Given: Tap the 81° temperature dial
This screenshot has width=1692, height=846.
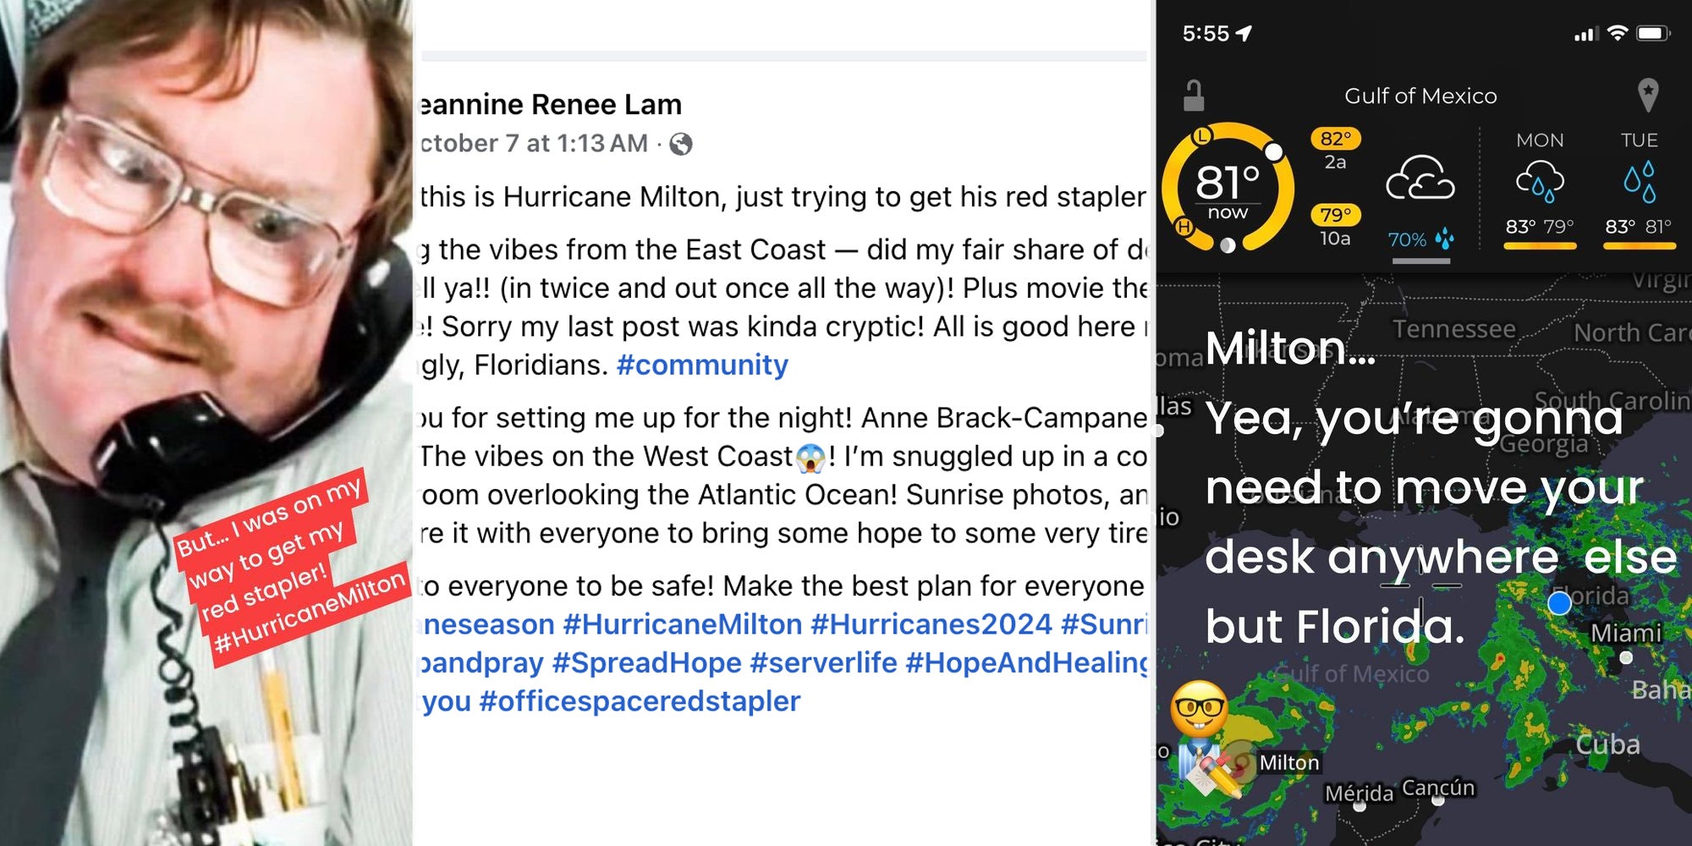Looking at the screenshot, I should point(1228,187).
